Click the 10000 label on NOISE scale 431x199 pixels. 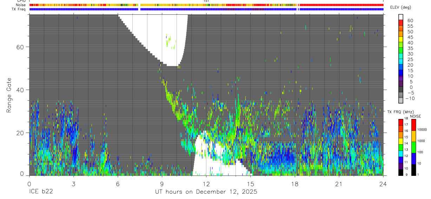point(422,130)
